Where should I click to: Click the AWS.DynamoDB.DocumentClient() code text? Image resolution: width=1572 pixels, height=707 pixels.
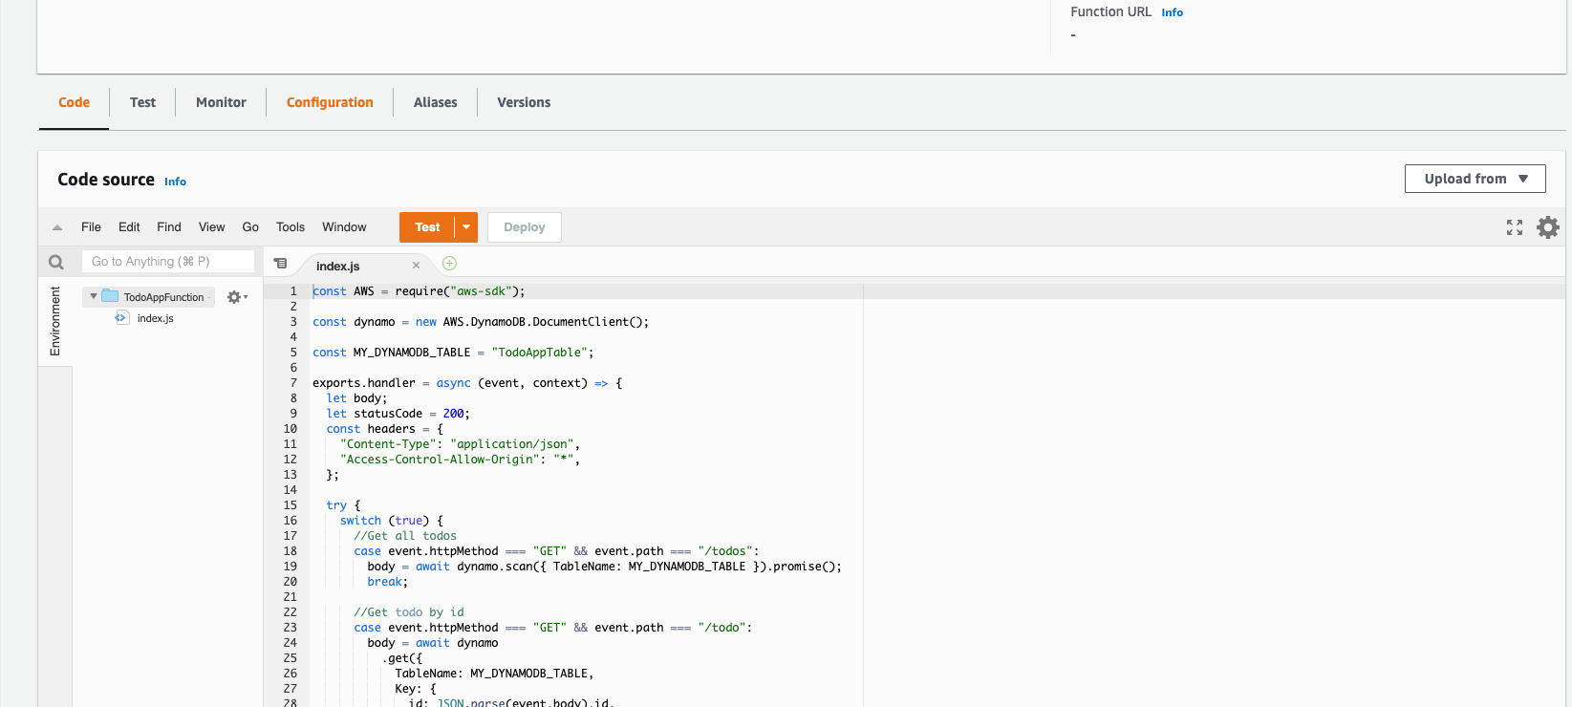543,322
